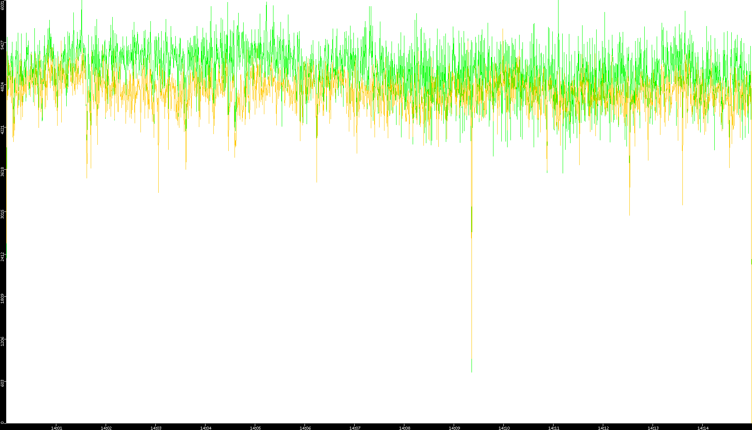Select the 14:10 x-axis label
The height and width of the screenshot is (430, 752).
click(x=504, y=428)
